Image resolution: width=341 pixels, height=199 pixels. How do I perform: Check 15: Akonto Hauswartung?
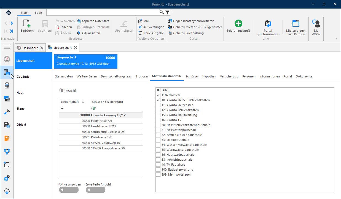click(x=158, y=115)
